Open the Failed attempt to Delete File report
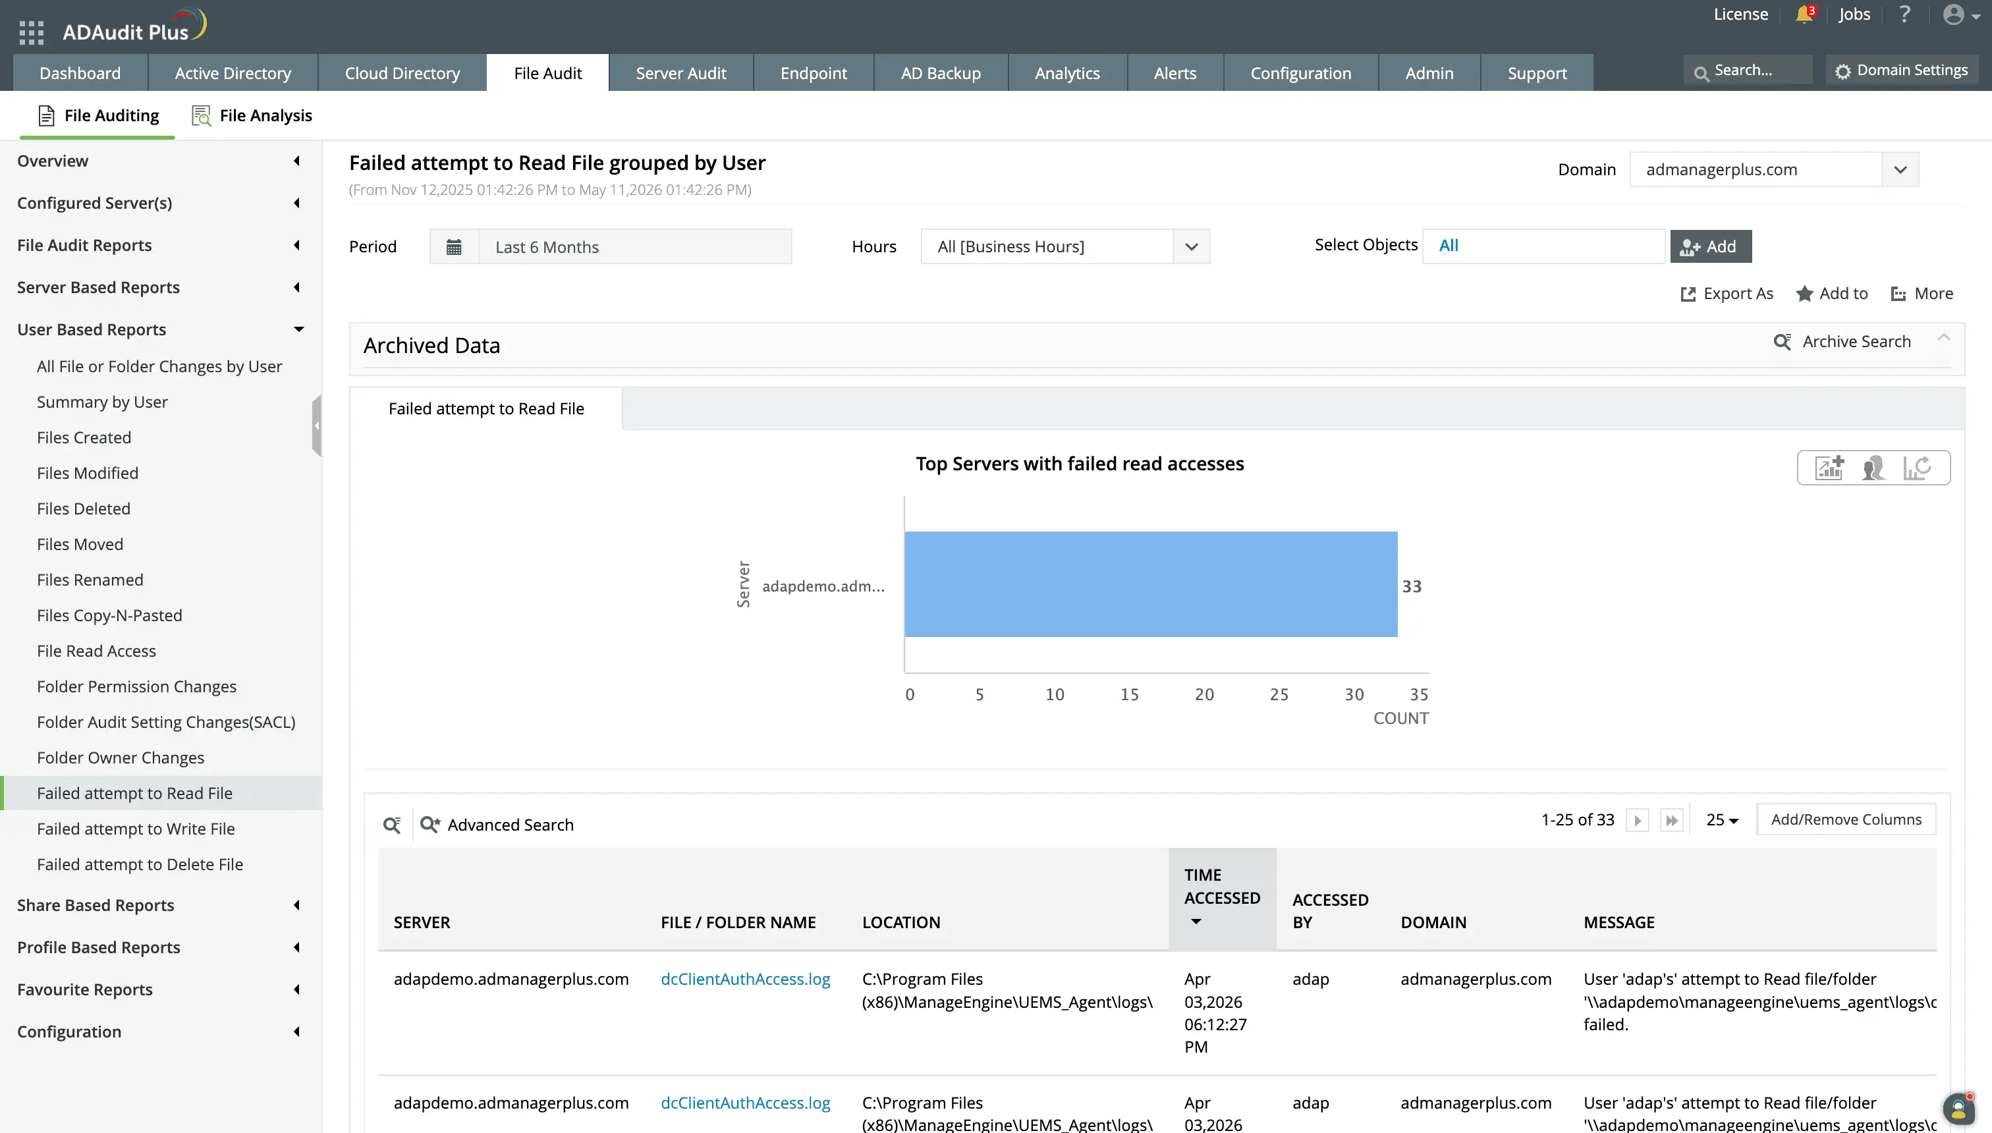Screen dimensions: 1992x1133 click(x=140, y=864)
